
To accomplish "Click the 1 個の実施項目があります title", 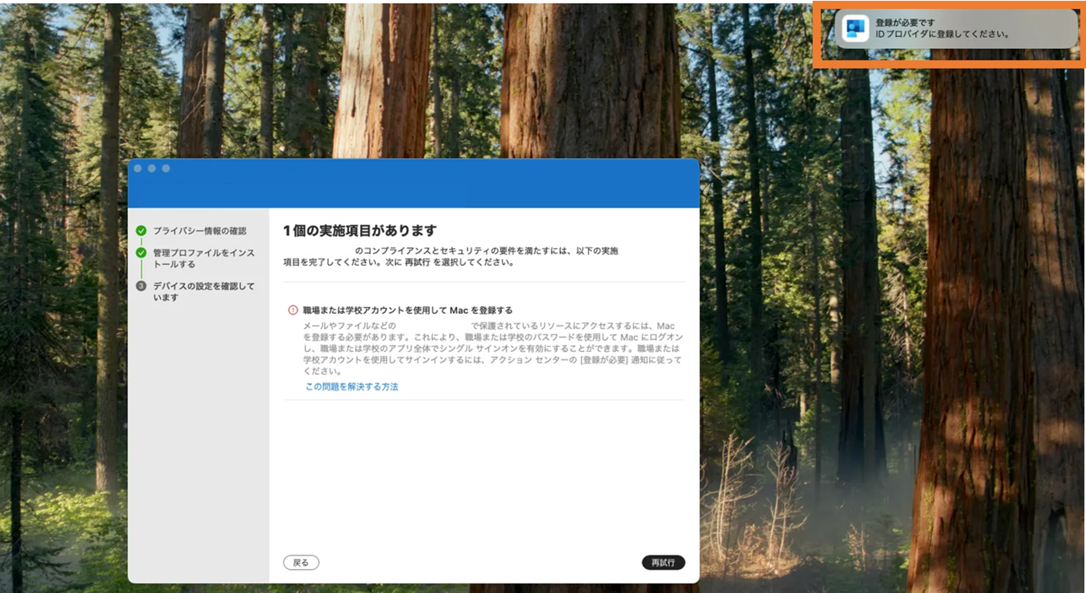I will click(x=360, y=230).
